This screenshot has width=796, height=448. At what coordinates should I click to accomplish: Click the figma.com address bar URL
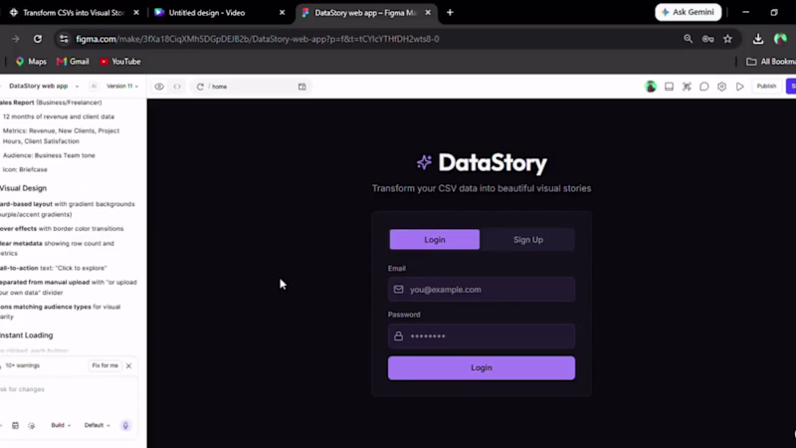[258, 39]
